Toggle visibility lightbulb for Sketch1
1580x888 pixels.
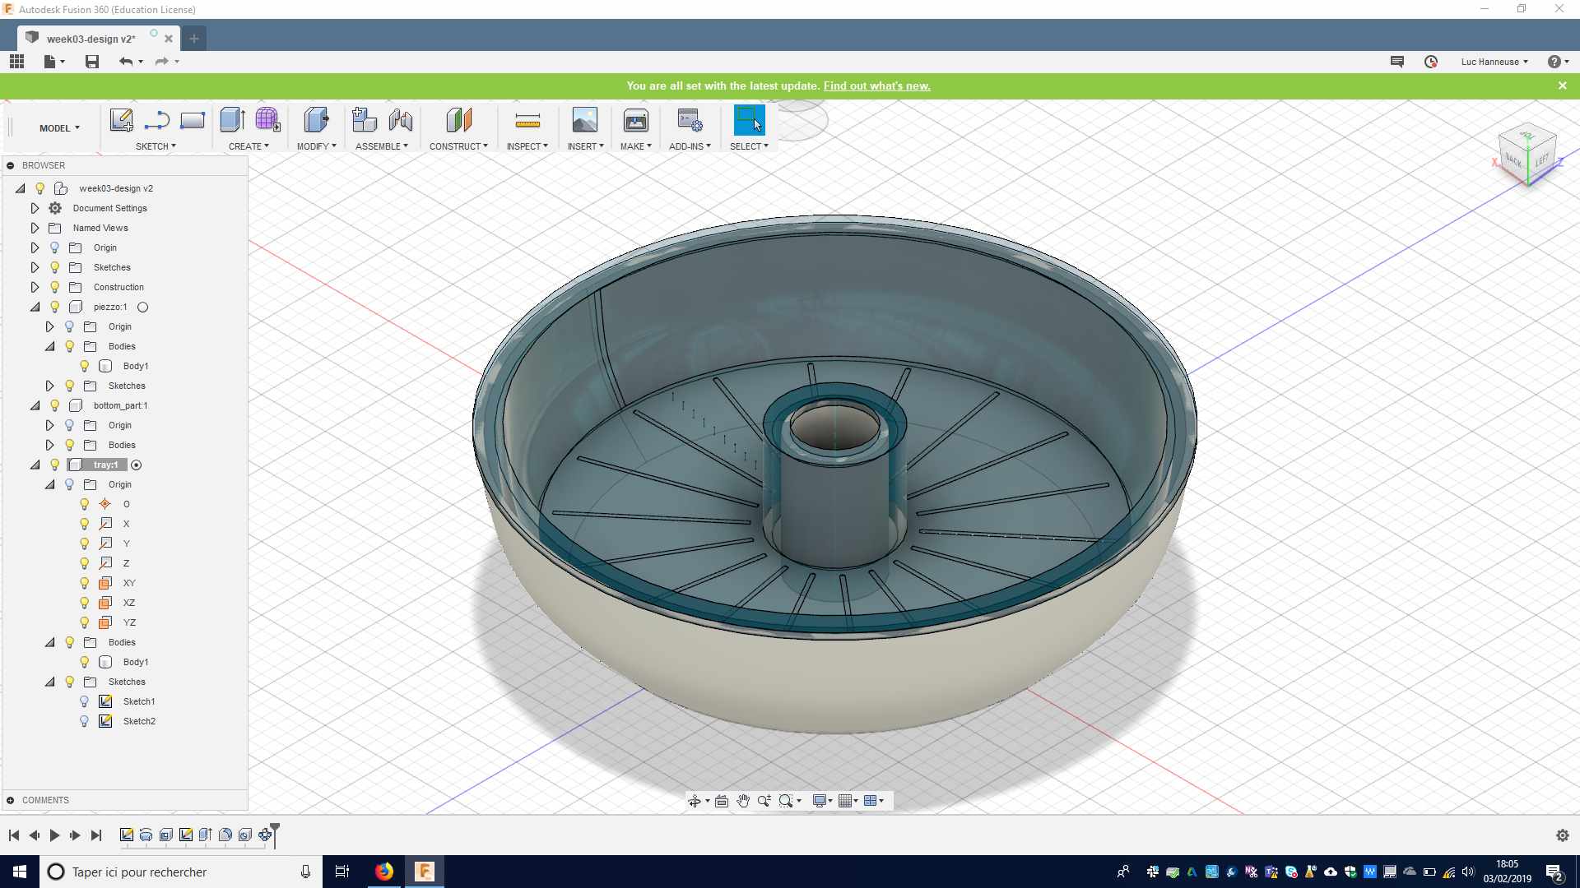coord(84,701)
